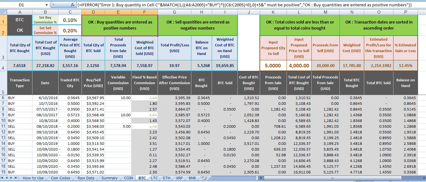The width and height of the screenshot is (426, 182).
Task: Click Average Price value 3,557.16
Action: point(70,66)
